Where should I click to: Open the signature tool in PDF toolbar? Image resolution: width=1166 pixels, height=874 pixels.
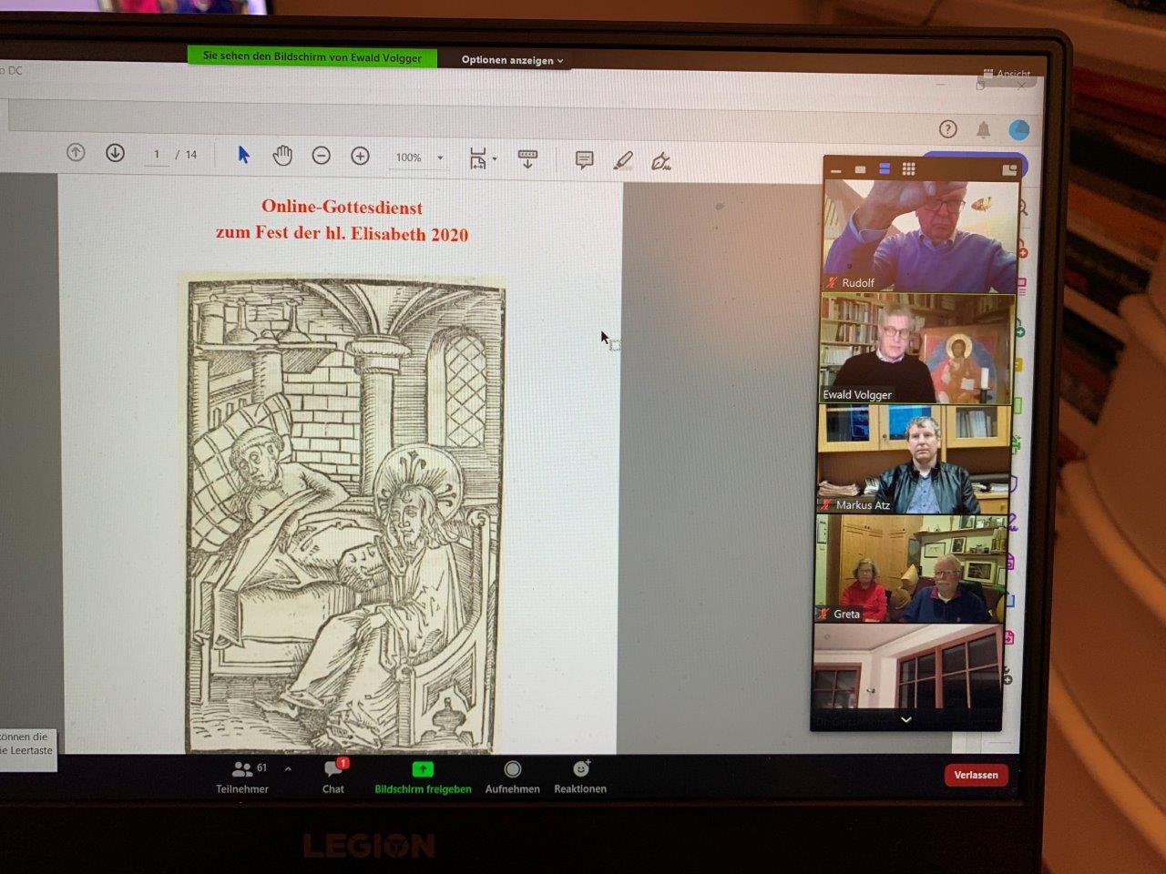tap(661, 162)
